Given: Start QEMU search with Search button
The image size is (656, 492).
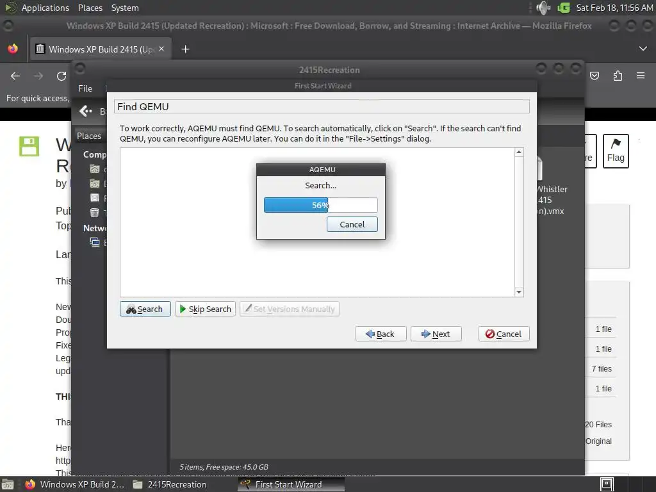Looking at the screenshot, I should tap(145, 309).
